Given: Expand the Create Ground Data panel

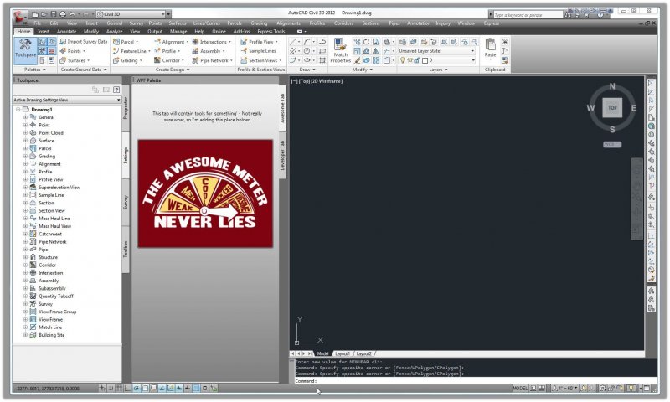Looking at the screenshot, I should 84,70.
